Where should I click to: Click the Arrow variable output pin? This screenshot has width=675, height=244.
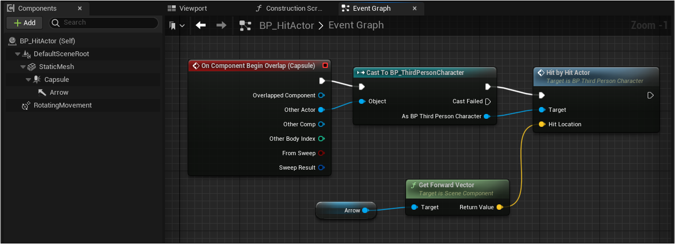(365, 210)
